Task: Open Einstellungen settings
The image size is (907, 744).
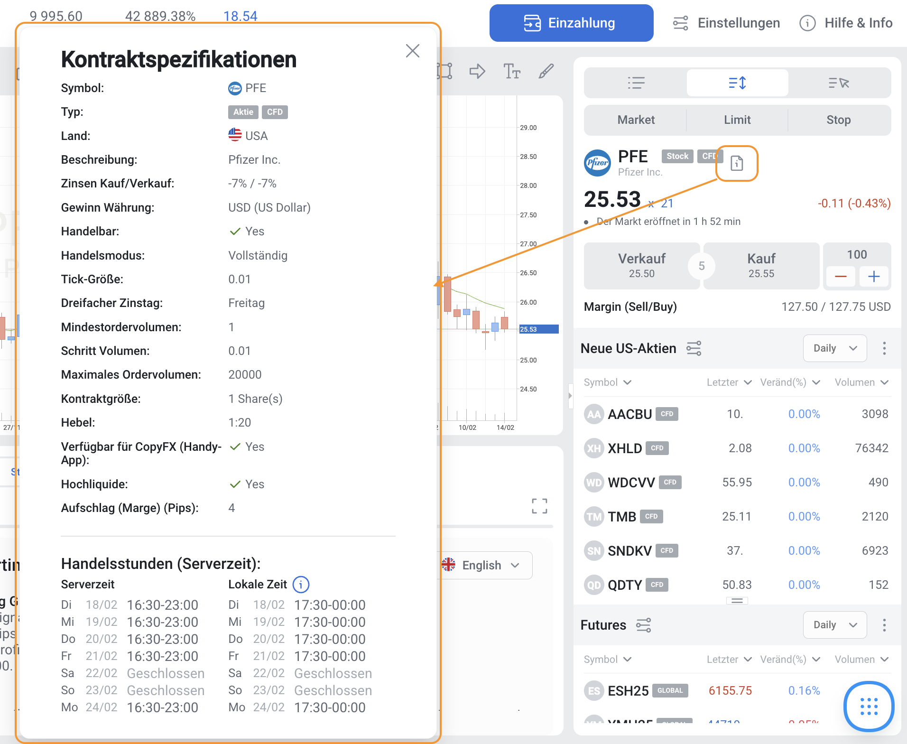Action: [x=727, y=23]
